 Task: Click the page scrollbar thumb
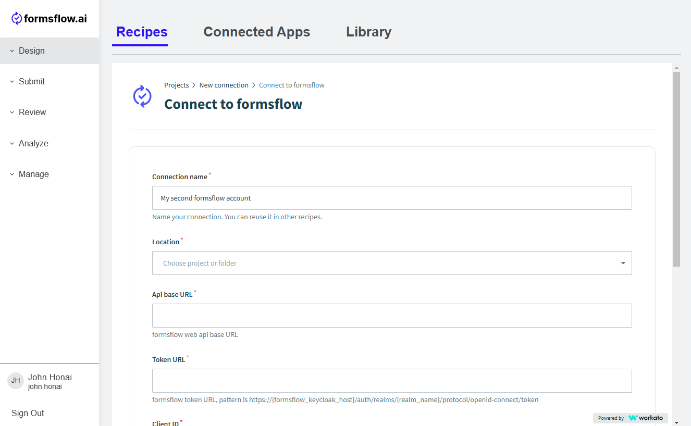click(676, 169)
